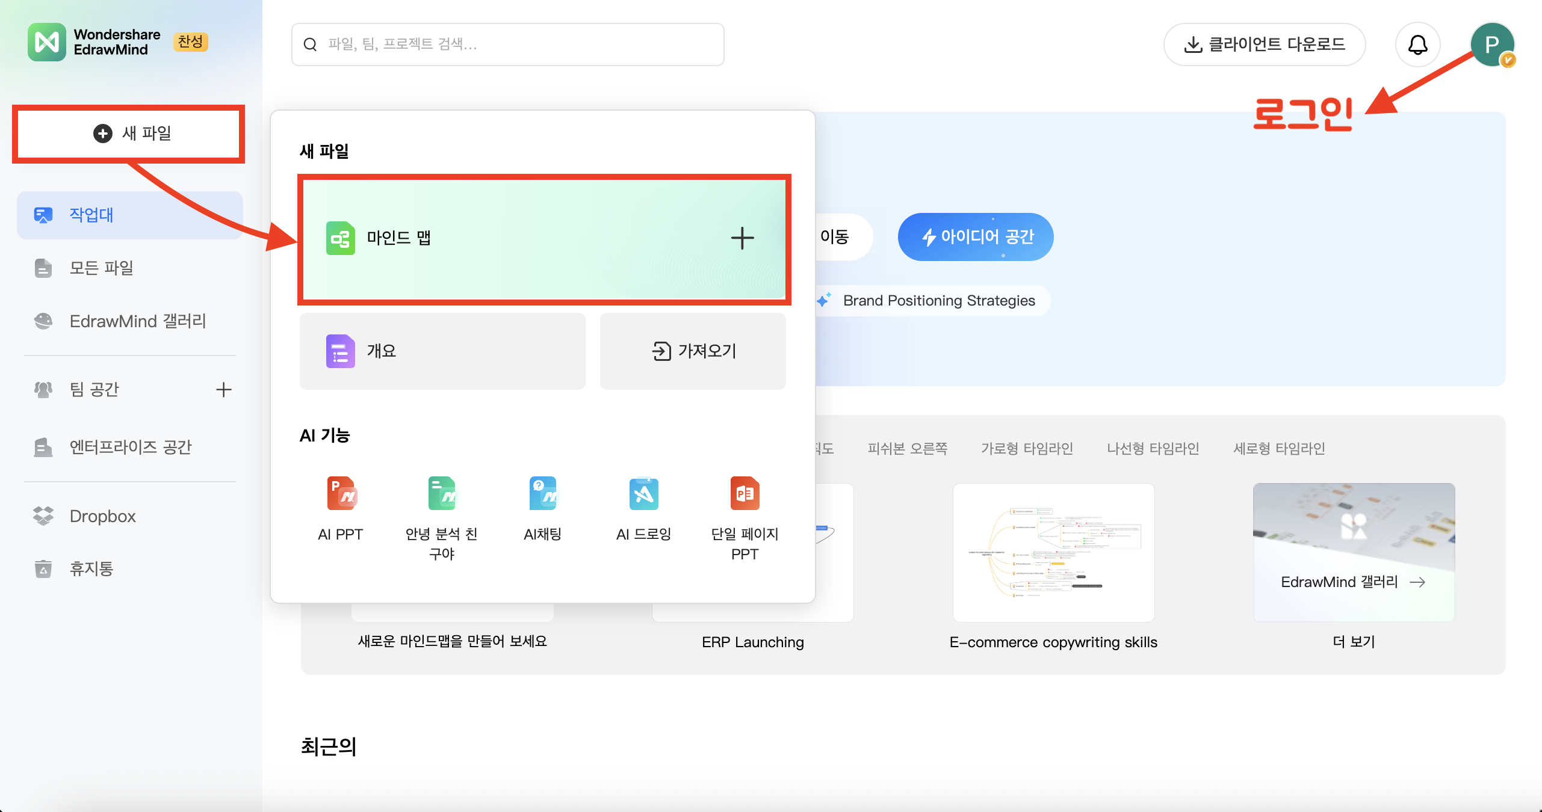This screenshot has height=812, width=1542.
Task: Open 모든 파일 in sidebar
Action: (x=101, y=268)
